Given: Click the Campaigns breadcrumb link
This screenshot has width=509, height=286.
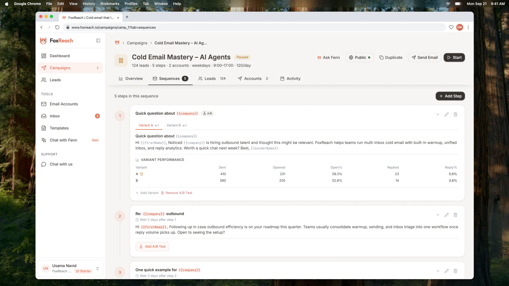Looking at the screenshot, I should (x=137, y=43).
